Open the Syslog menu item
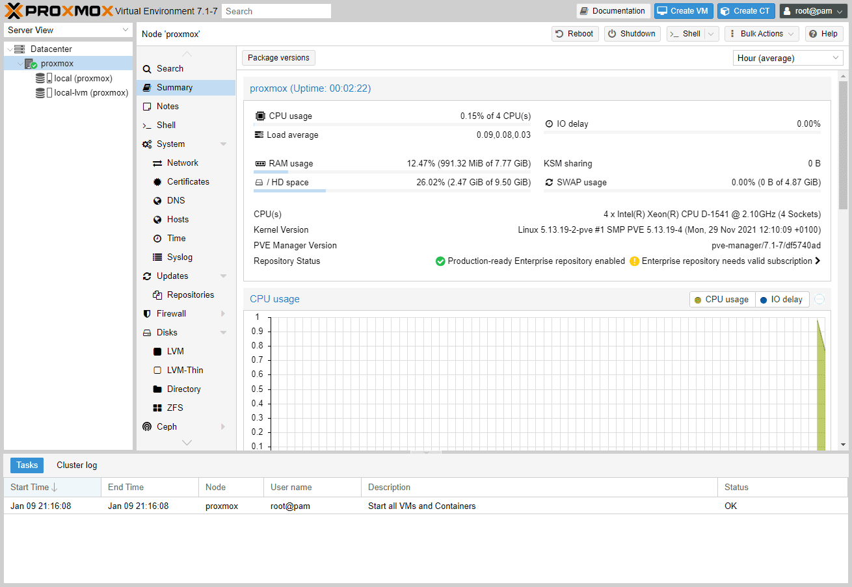This screenshot has height=587, width=852. pos(186,257)
